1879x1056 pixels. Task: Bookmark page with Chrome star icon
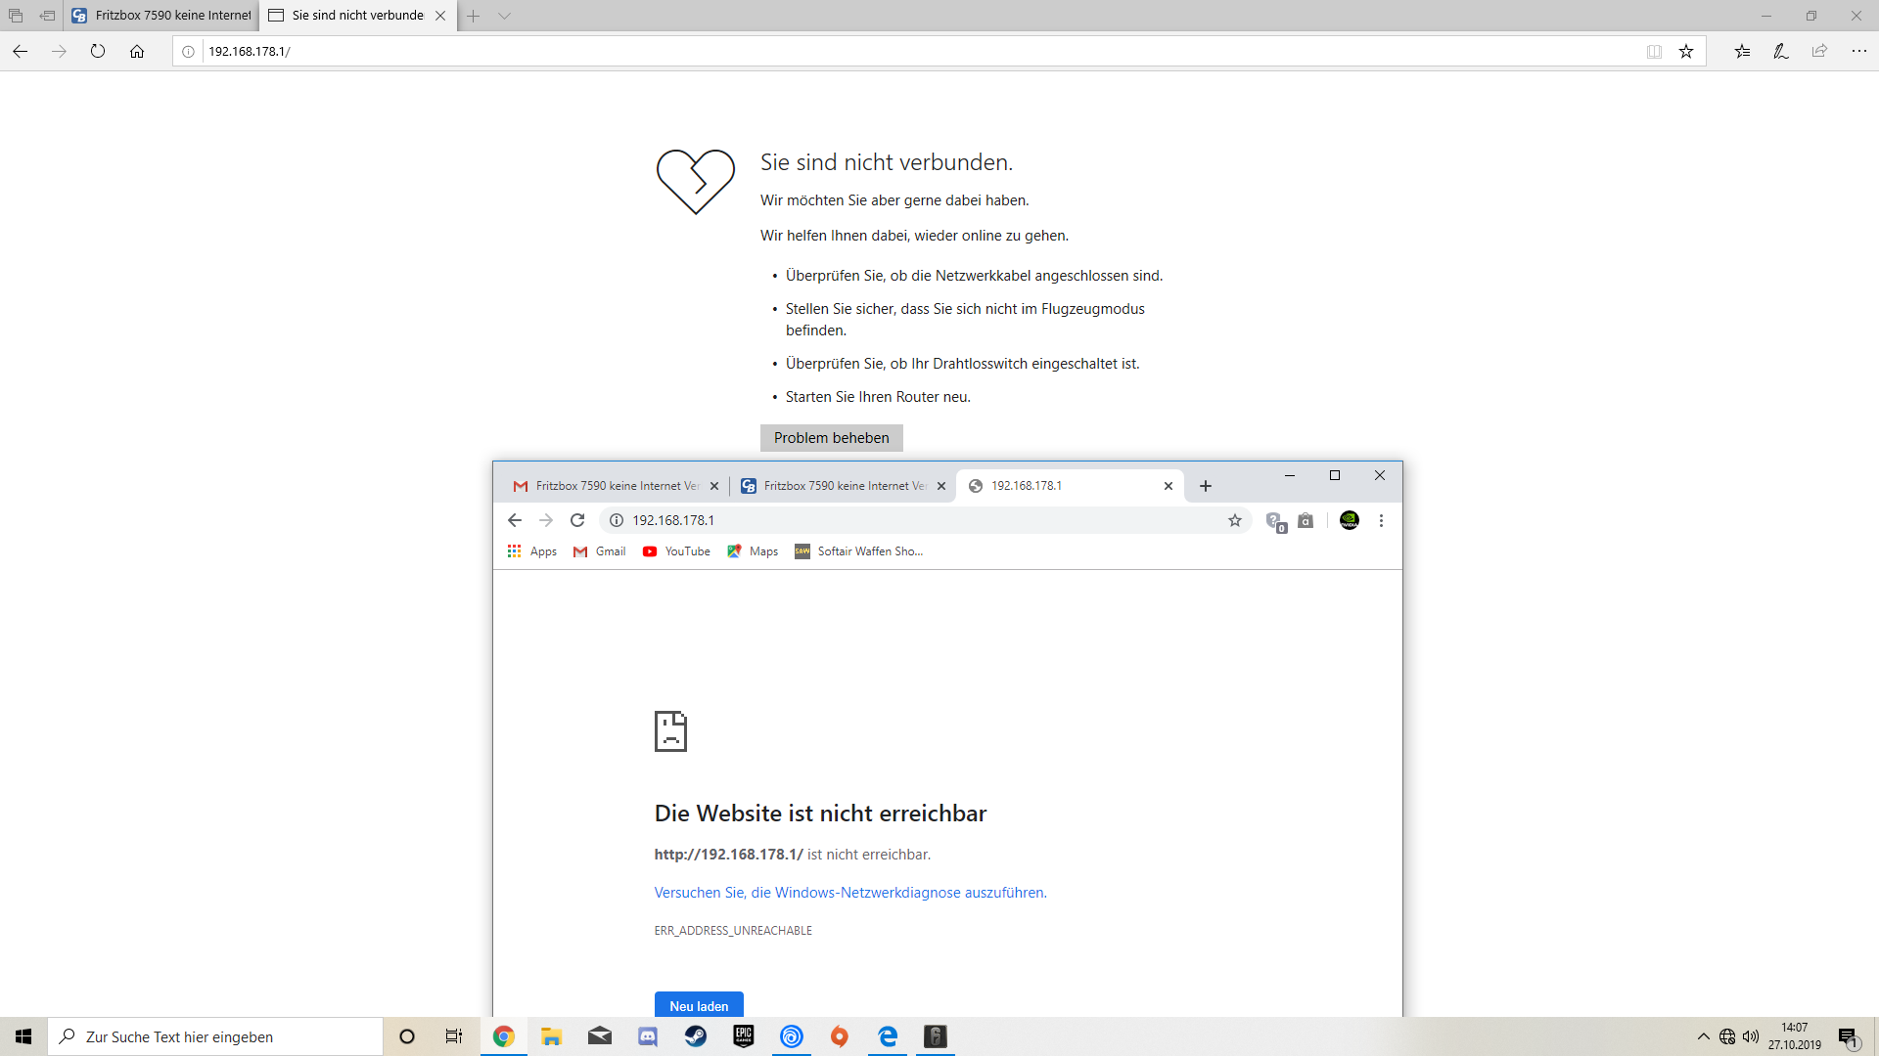pyautogui.click(x=1235, y=520)
